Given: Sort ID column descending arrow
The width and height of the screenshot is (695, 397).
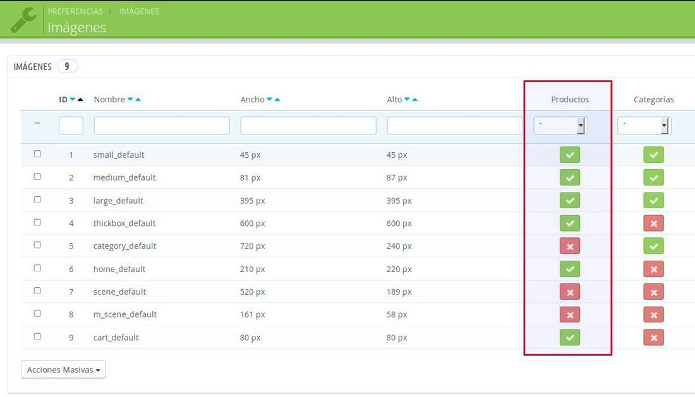Looking at the screenshot, I should [x=72, y=100].
